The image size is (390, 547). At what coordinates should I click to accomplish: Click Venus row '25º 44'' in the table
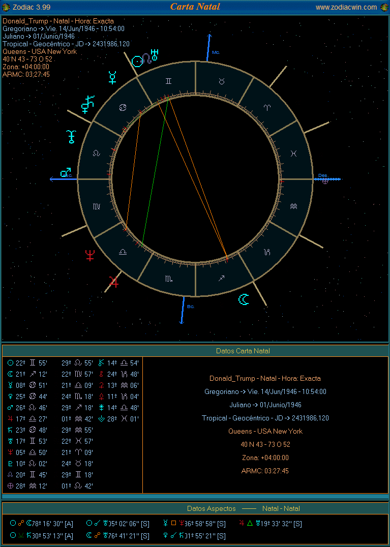tap(27, 397)
